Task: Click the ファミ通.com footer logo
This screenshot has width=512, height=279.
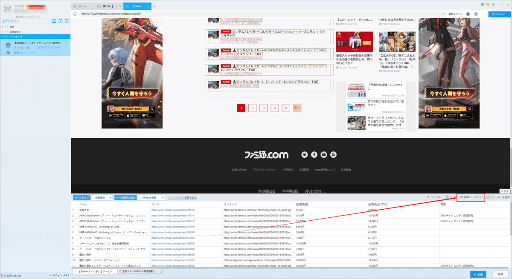Action: tap(266, 155)
